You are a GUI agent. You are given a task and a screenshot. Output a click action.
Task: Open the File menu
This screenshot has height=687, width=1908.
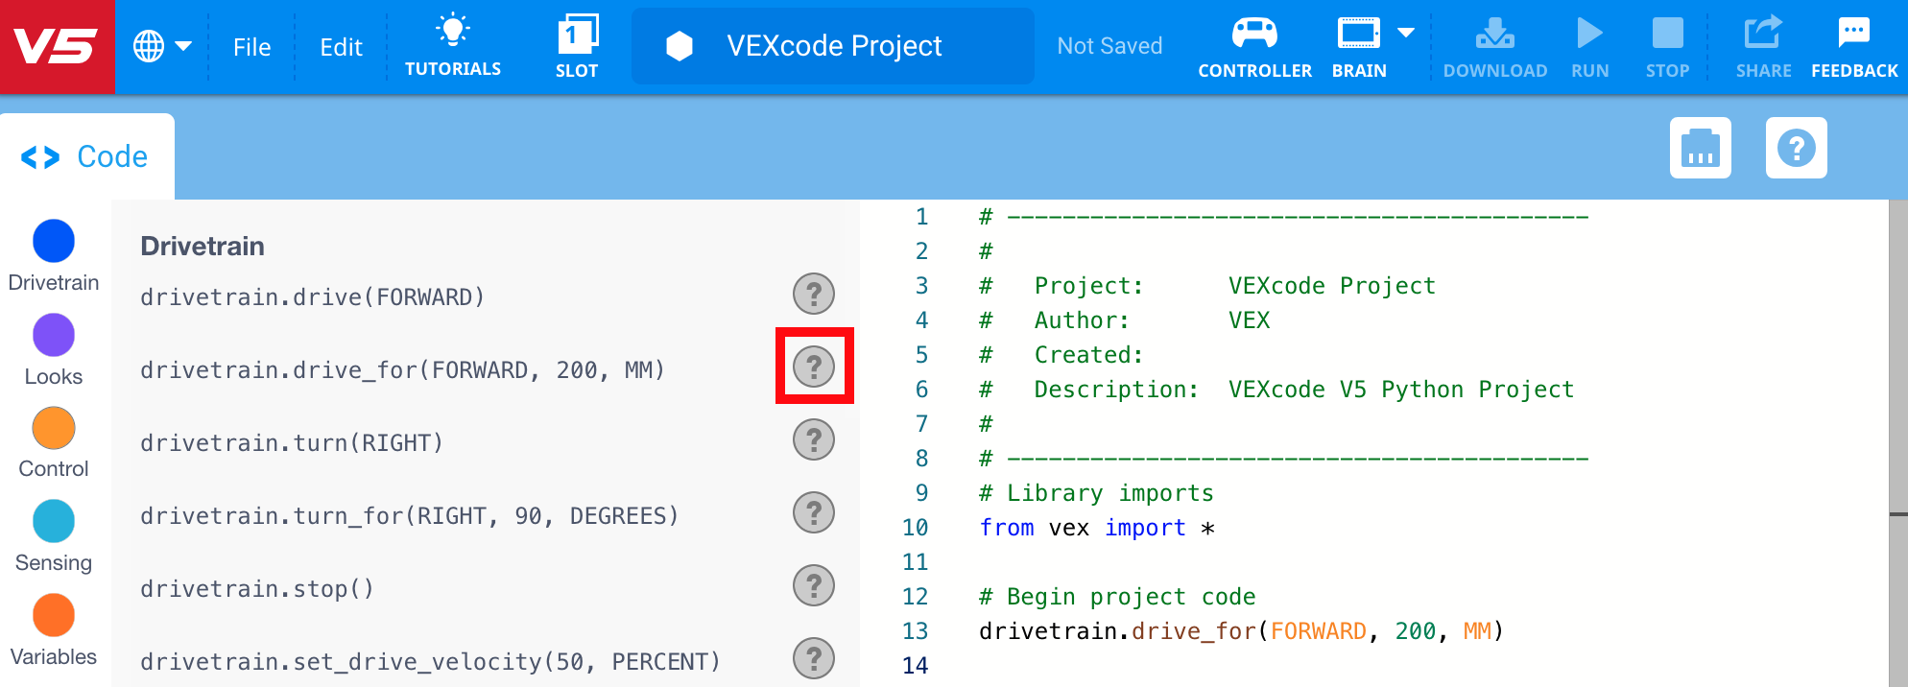click(251, 47)
